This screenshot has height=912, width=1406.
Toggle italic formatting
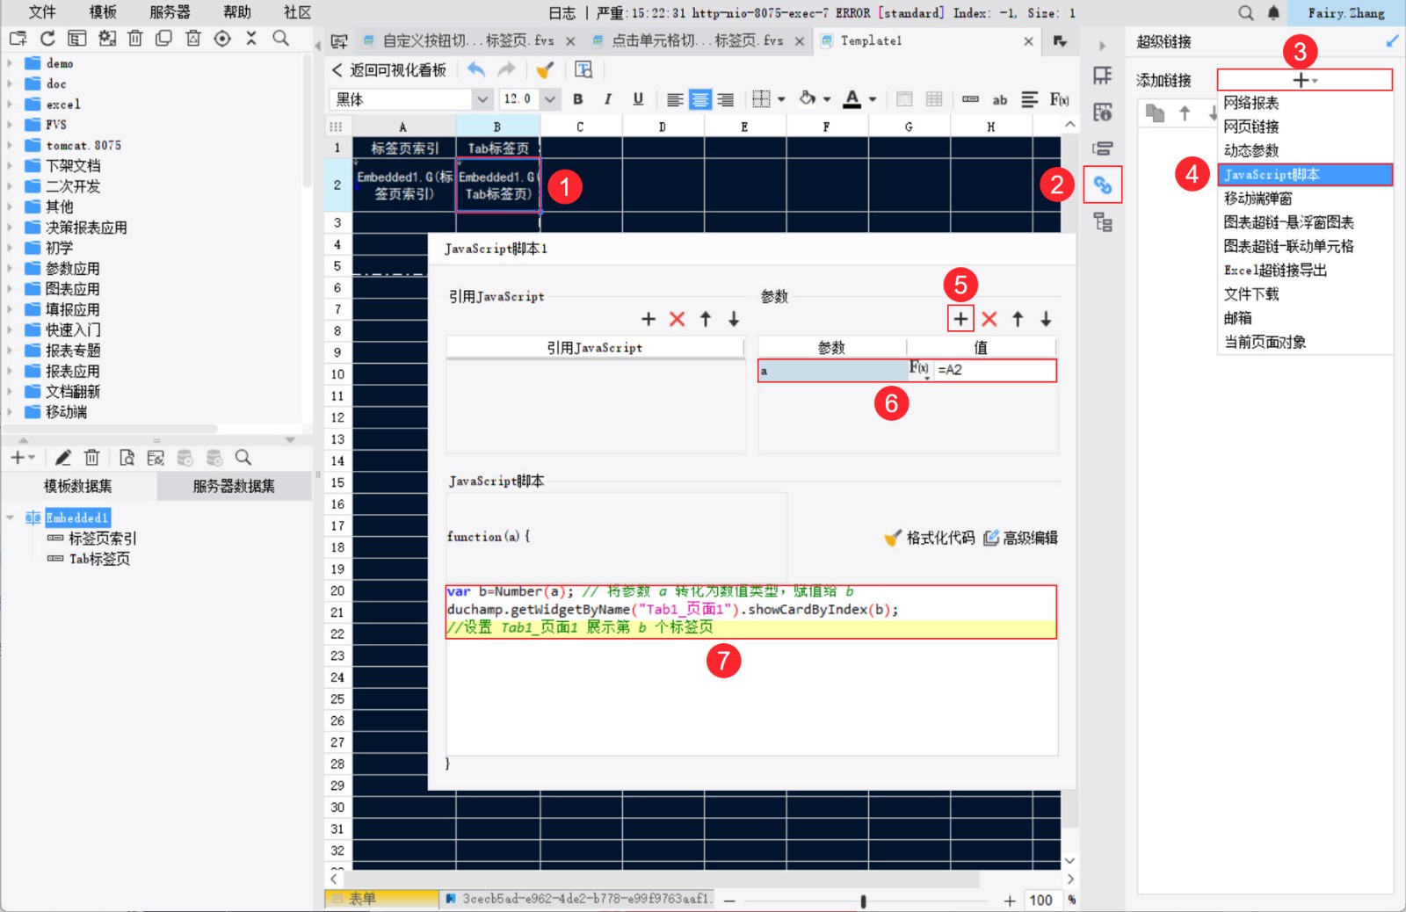tap(607, 99)
